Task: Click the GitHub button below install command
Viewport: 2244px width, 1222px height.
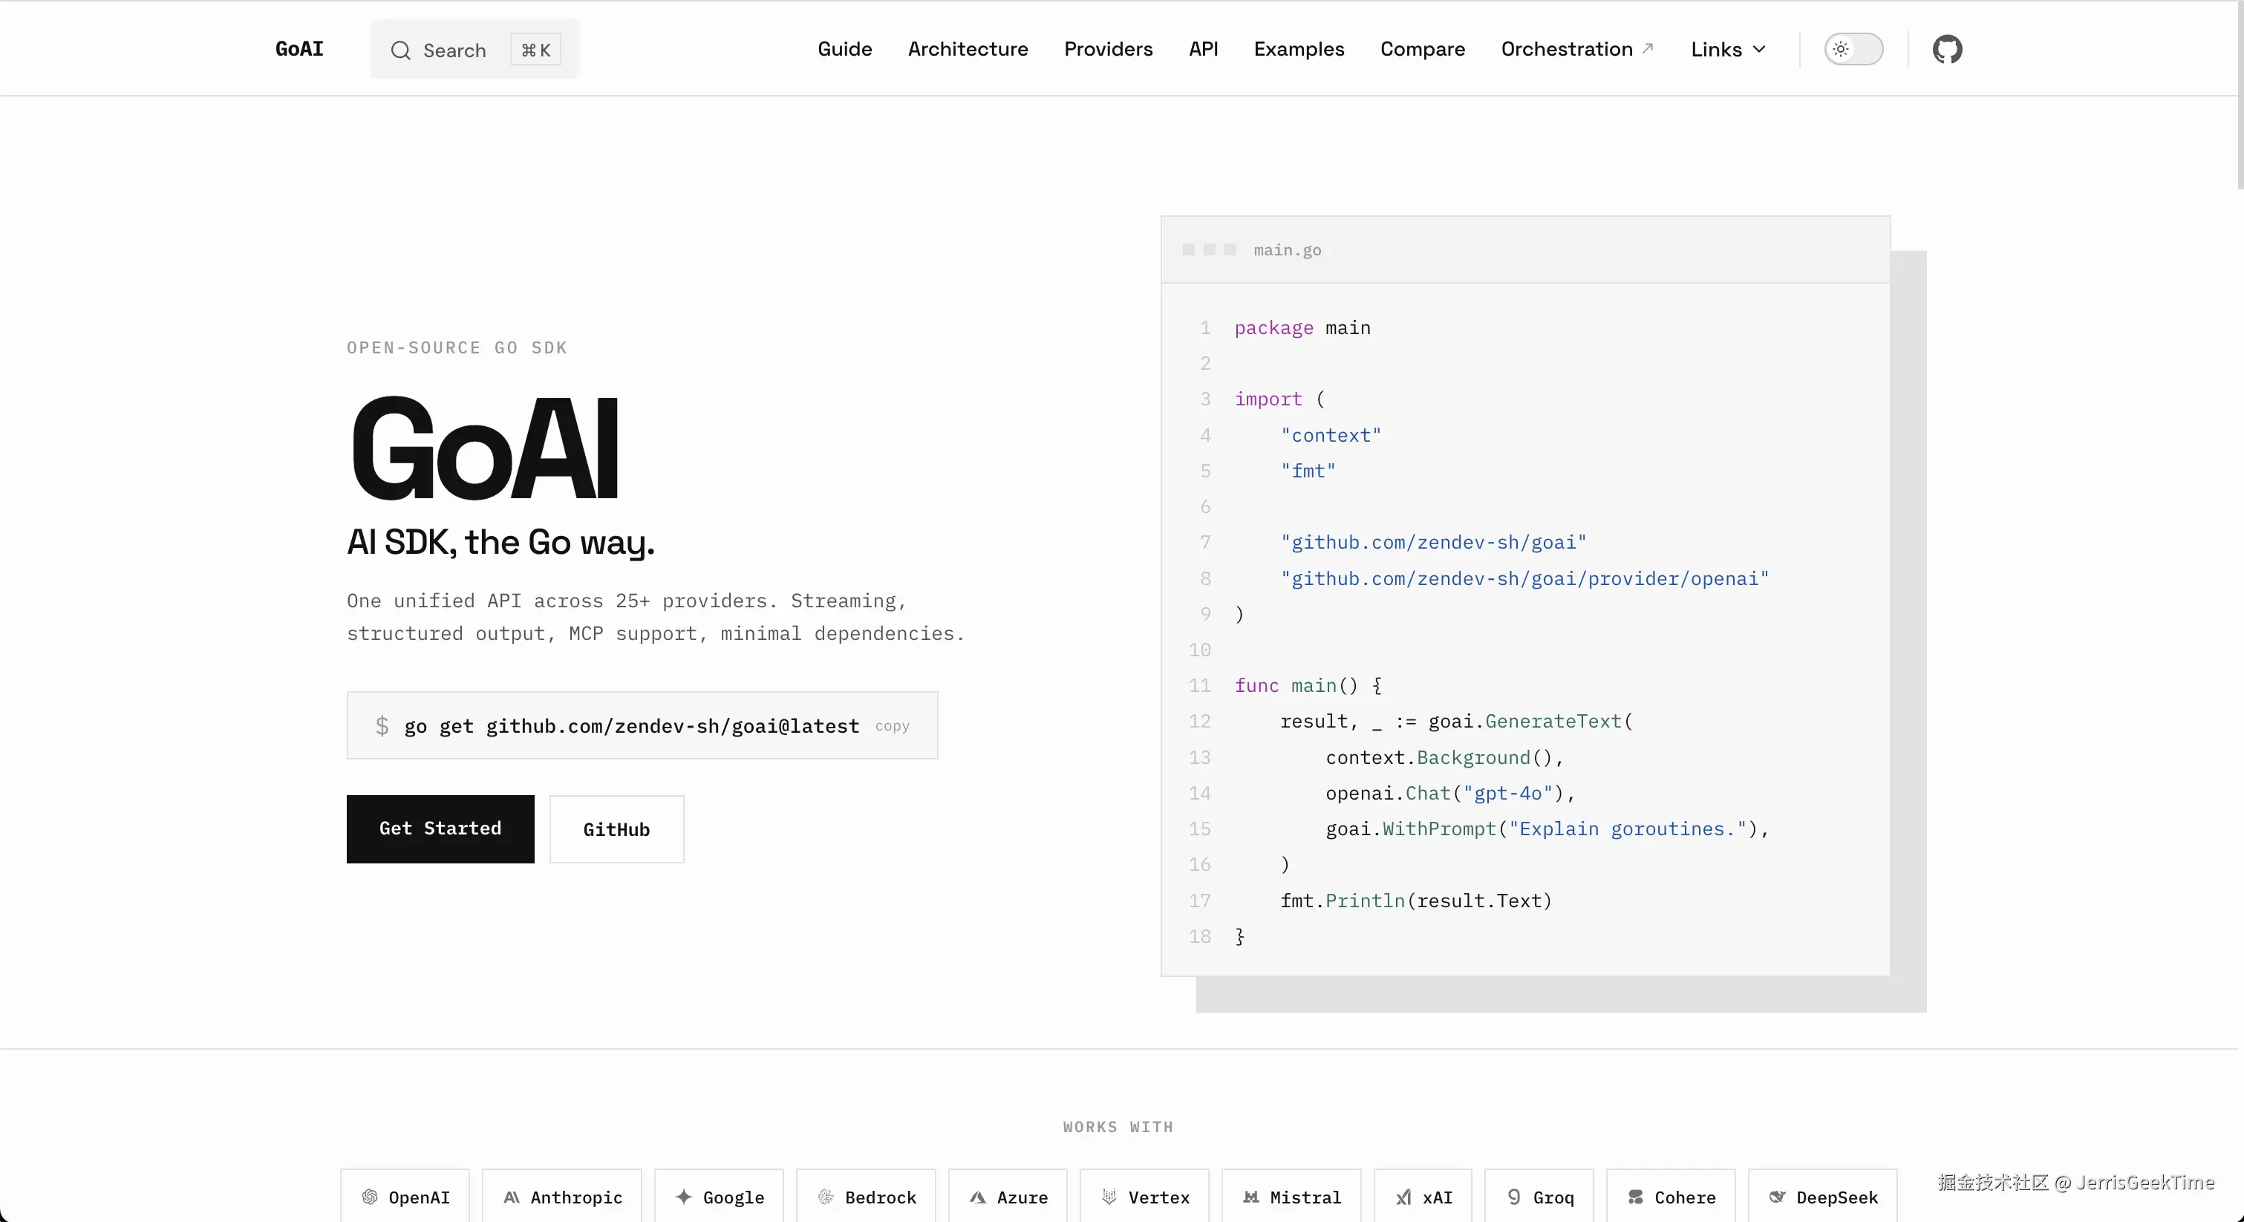Action: click(x=617, y=829)
